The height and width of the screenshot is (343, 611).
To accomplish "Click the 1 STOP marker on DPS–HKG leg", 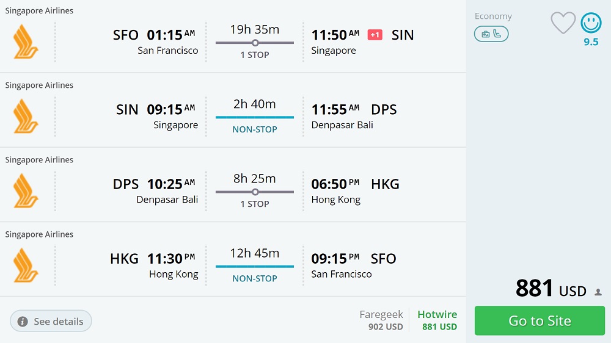I will pyautogui.click(x=255, y=192).
